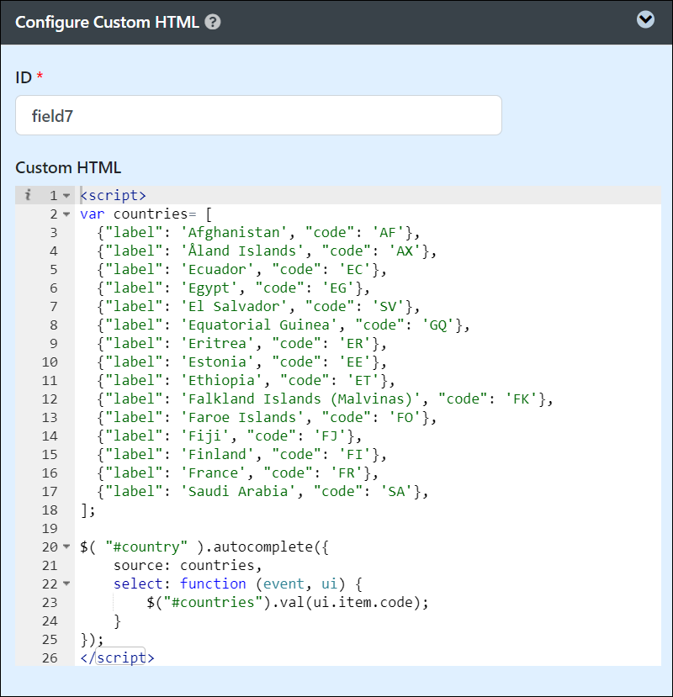Fold the script tag at line 1

coord(66,196)
